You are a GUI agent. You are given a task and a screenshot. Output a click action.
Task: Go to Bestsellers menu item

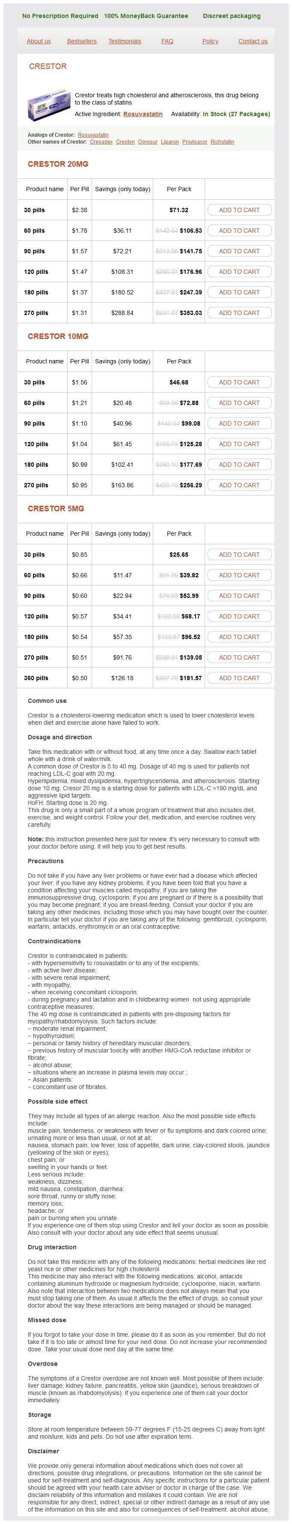pos(82,42)
